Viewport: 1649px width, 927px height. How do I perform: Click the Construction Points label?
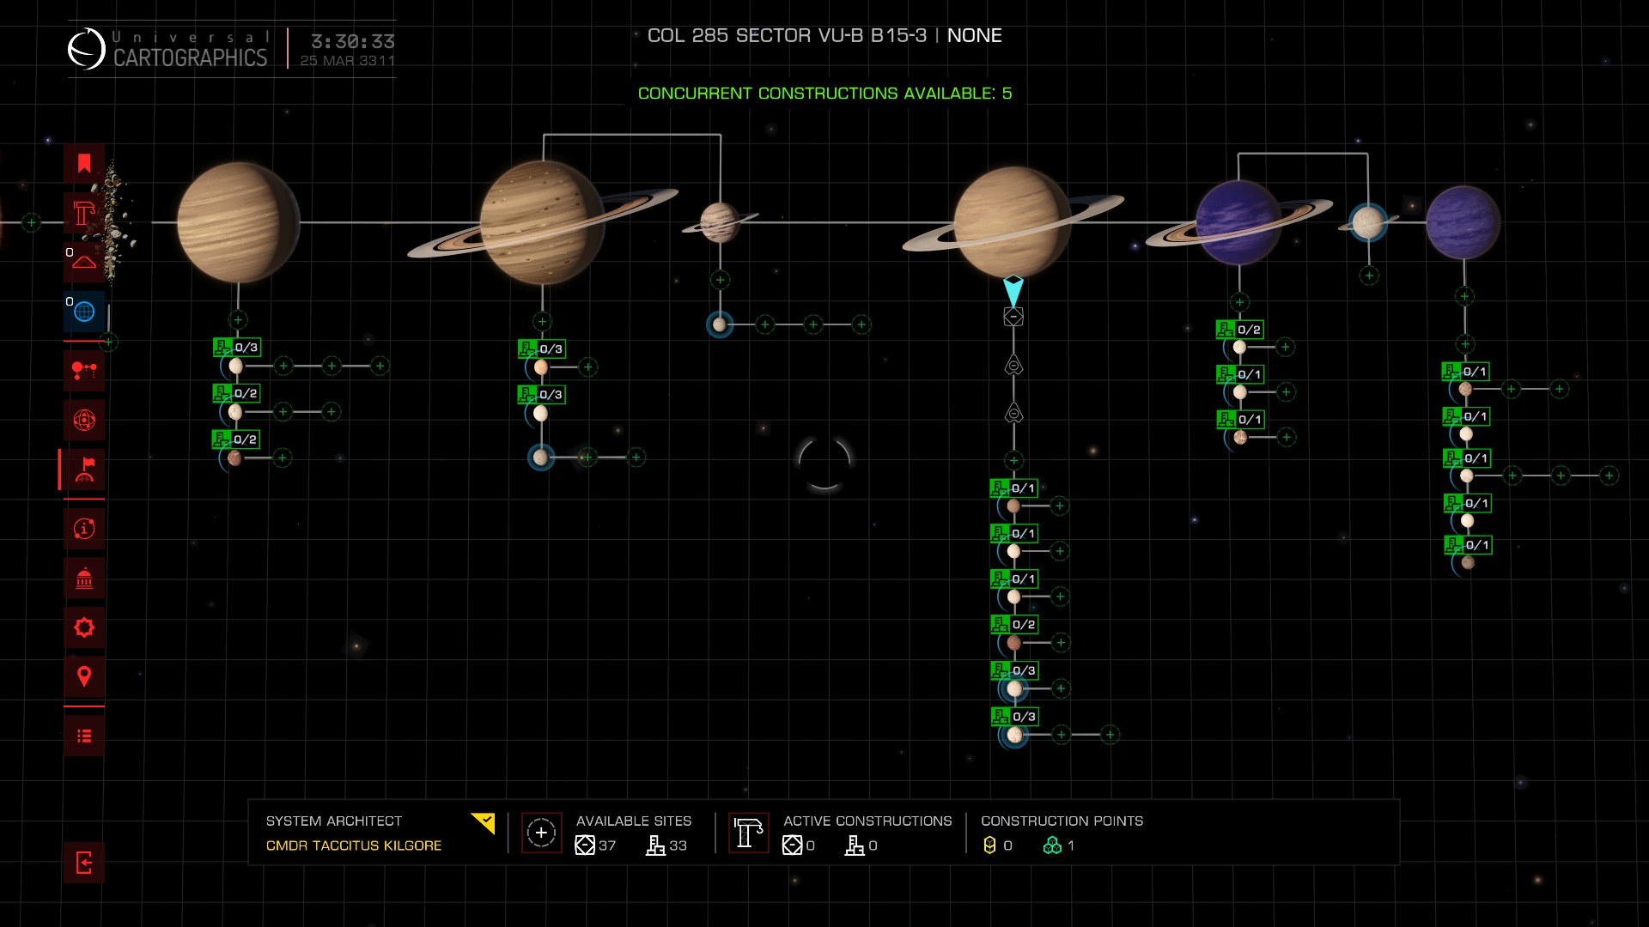tap(1062, 821)
